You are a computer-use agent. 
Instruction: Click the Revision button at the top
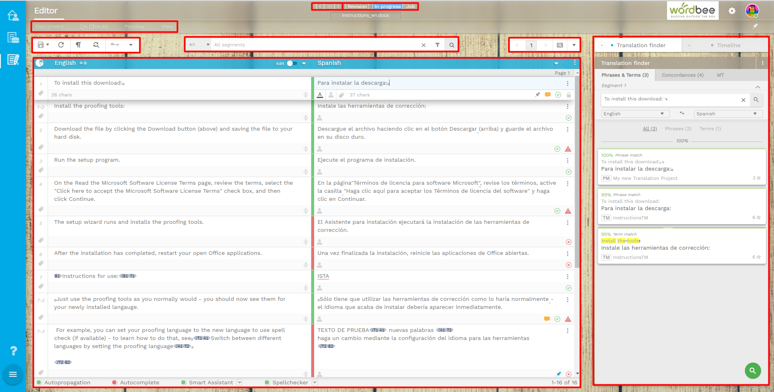[357, 6]
